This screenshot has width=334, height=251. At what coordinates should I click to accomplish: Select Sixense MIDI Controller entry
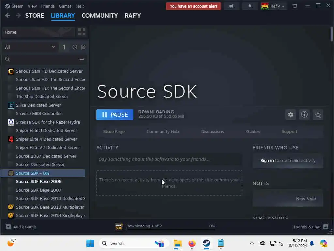coord(39,113)
